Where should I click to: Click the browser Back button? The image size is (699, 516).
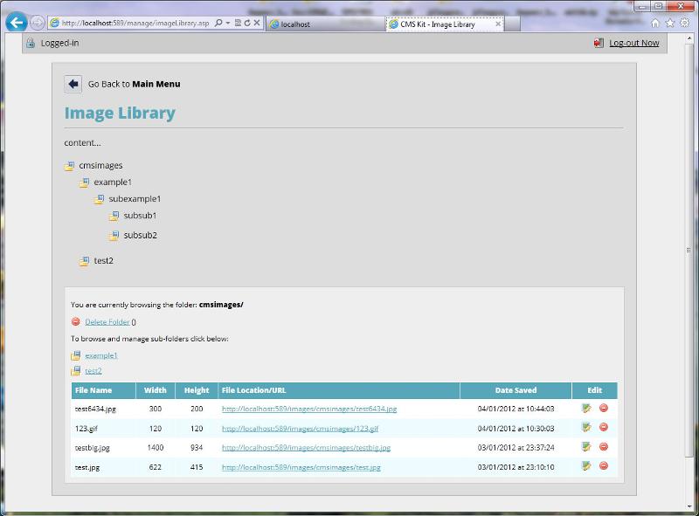point(17,22)
